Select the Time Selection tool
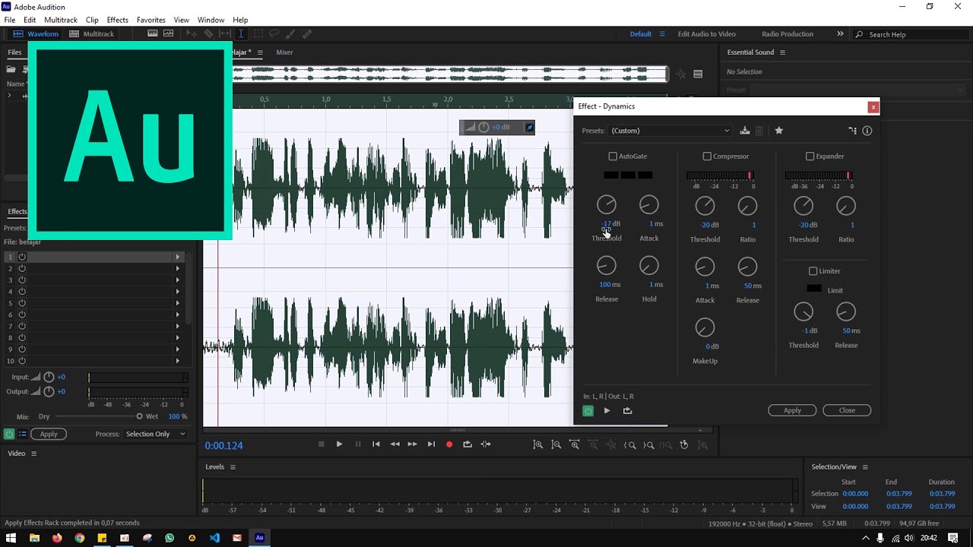973x547 pixels. 241,34
